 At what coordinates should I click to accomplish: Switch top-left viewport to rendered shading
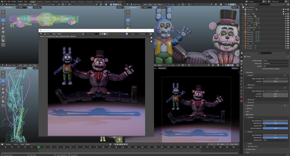(x=121, y=5)
